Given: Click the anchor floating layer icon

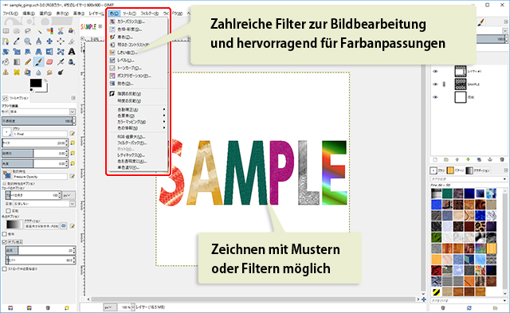Looking at the screenshot, I should coord(490,159).
